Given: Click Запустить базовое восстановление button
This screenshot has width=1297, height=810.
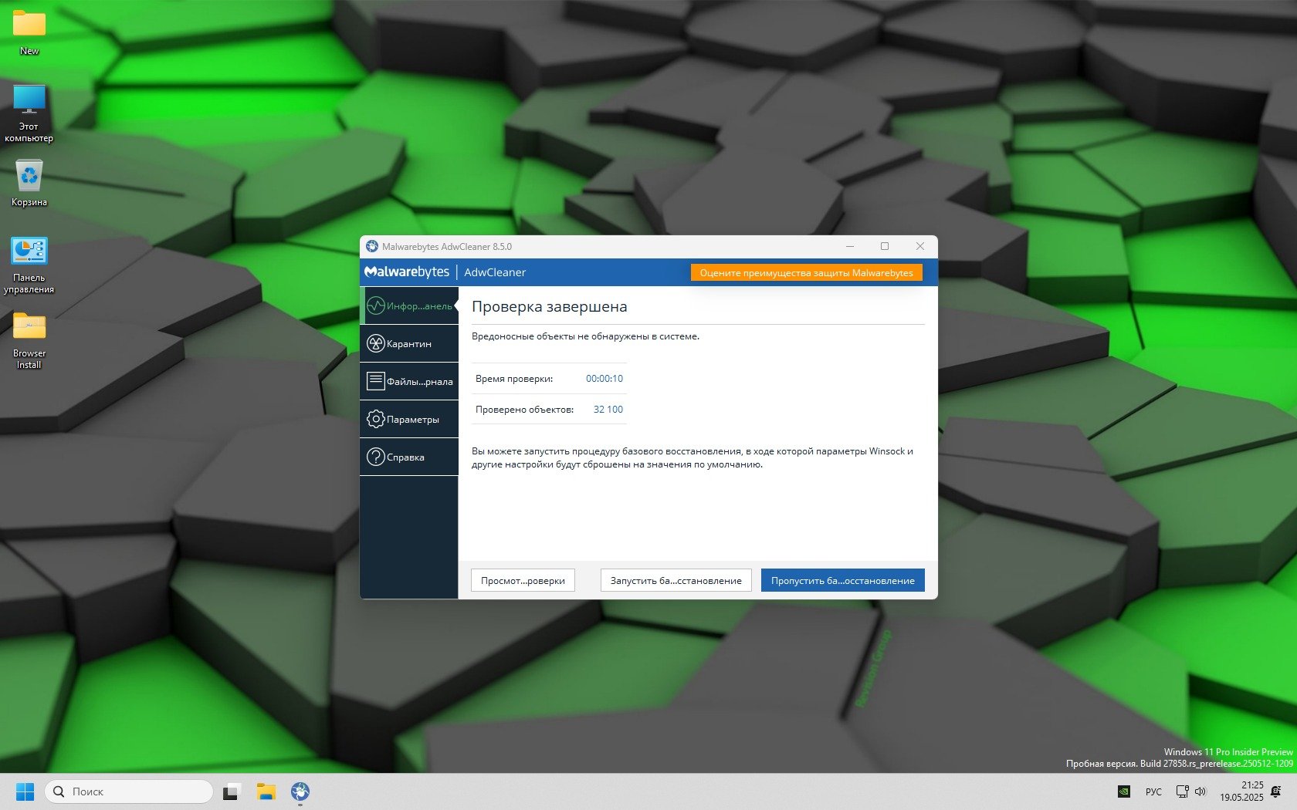Looking at the screenshot, I should point(676,580).
